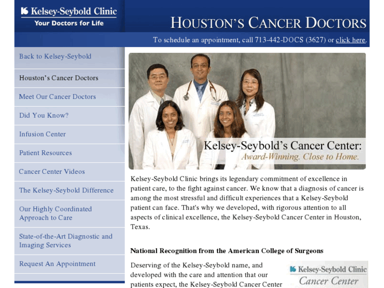Open the 'click here' appointment link

click(x=350, y=40)
